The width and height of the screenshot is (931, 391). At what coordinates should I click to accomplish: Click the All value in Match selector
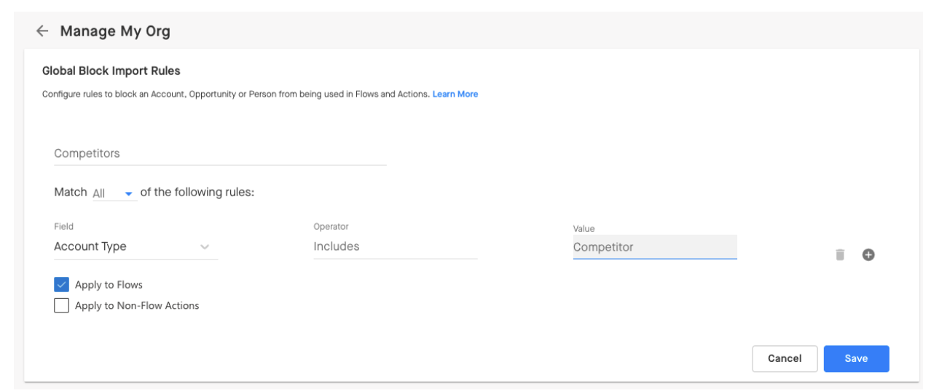click(x=99, y=193)
